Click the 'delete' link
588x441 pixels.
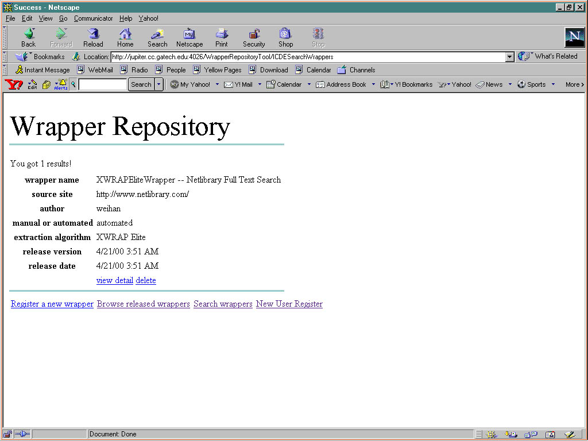click(146, 280)
